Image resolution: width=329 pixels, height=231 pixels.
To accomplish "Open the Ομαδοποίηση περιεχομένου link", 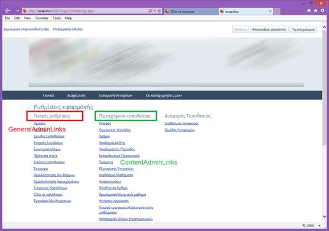I will pos(56,182).
